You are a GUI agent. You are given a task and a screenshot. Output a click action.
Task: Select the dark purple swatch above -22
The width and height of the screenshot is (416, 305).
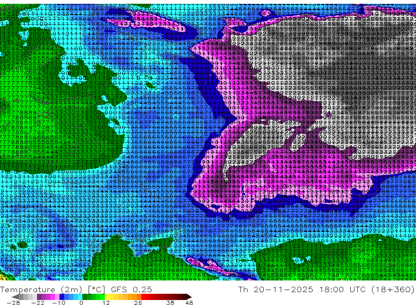[39, 297]
